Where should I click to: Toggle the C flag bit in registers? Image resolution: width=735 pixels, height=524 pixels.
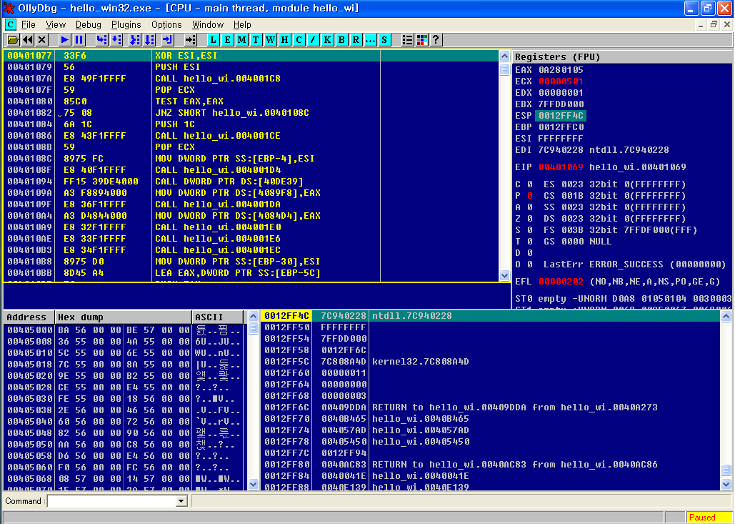(x=529, y=184)
